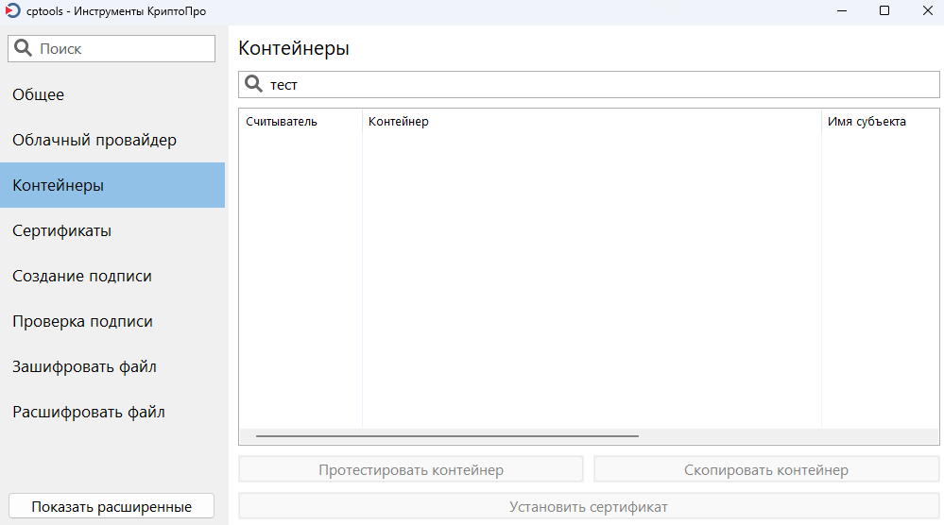Viewport: 944px width, 525px height.
Task: Focus the sidebar Поиск search field
Action: 112,49
